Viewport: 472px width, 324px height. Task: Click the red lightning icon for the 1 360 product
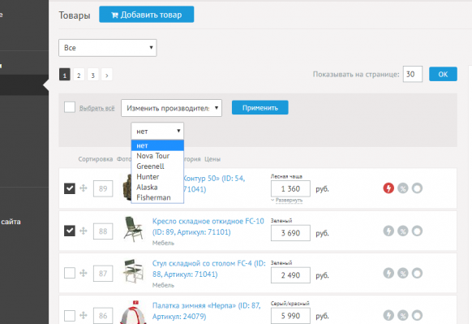coord(388,188)
